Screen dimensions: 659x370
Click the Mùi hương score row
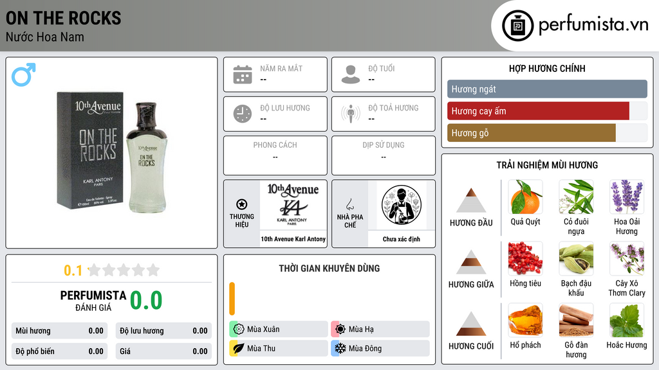tap(60, 331)
